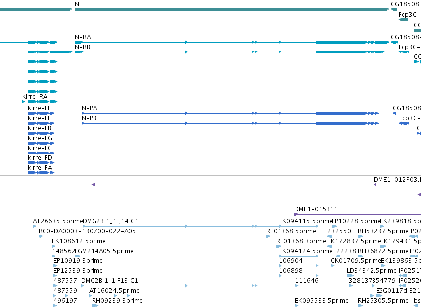Screen dimensions: 421x308
Task: Click the 106898 feature label
Action: 291,271
